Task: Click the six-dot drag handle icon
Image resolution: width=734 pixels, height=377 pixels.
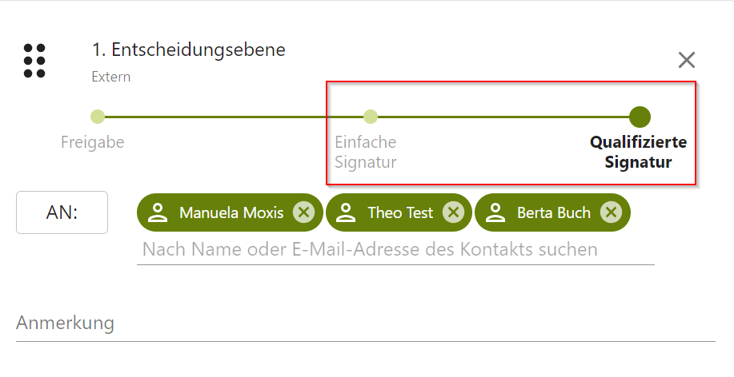Action: click(34, 61)
